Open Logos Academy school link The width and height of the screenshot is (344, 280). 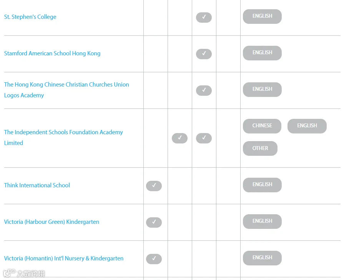click(66, 90)
